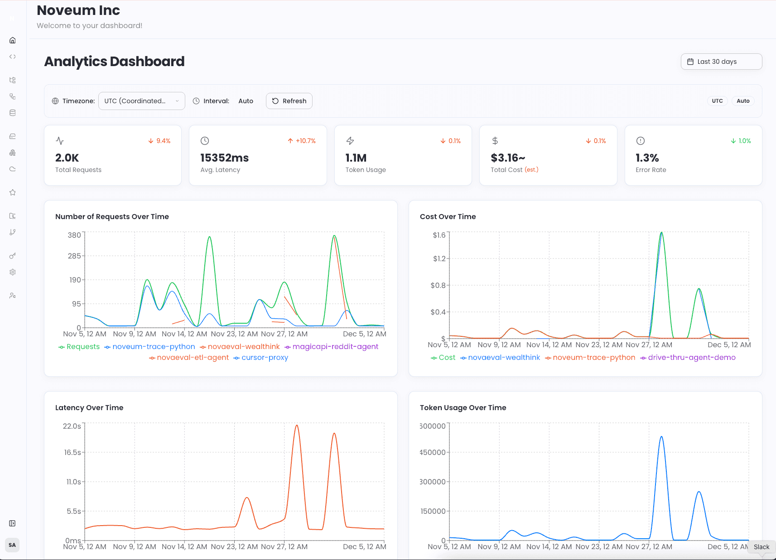The height and width of the screenshot is (560, 776).
Task: Open the Timezone dropdown
Action: tap(141, 101)
